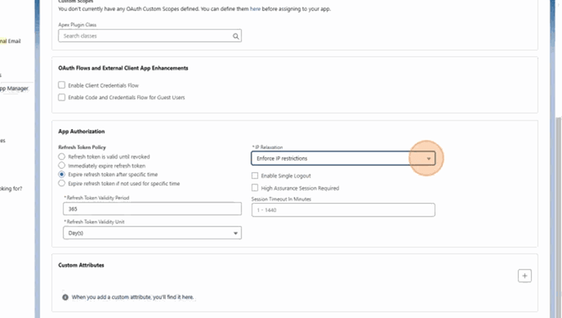The height and width of the screenshot is (318, 562).
Task: Choose Immediately expire refresh token option
Action: [x=62, y=166]
